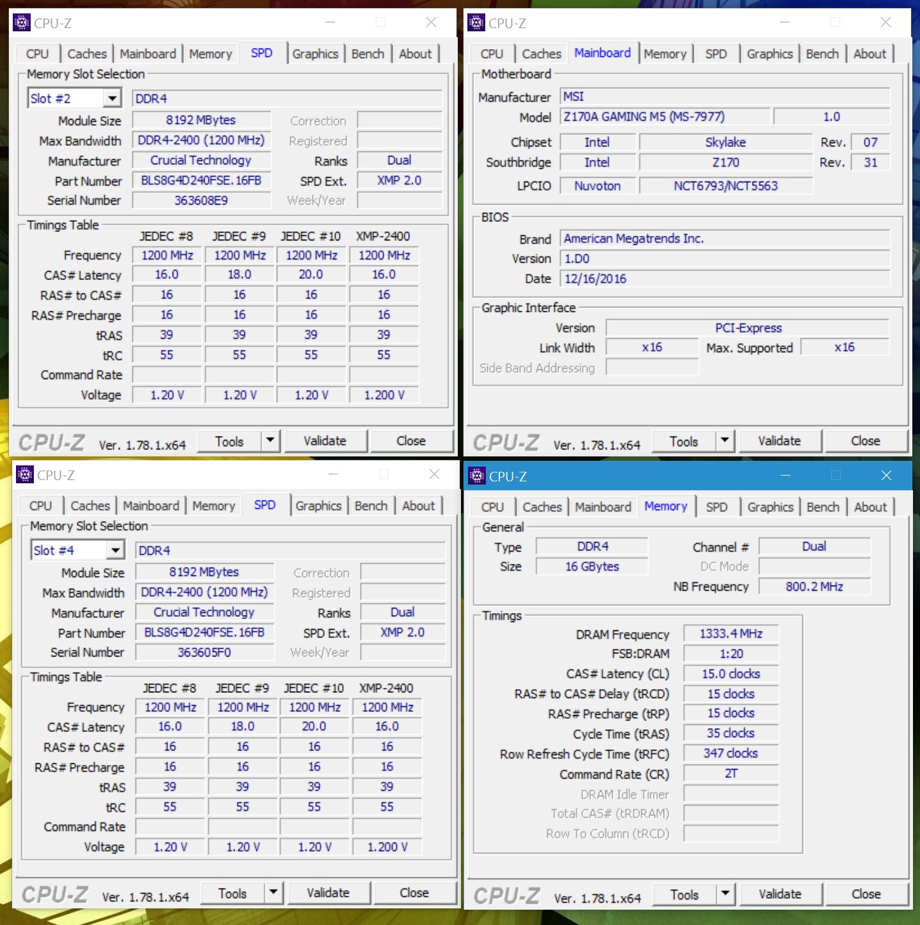Click the bottom Close button in the Mainboard window
The width and height of the screenshot is (920, 925).
(866, 441)
